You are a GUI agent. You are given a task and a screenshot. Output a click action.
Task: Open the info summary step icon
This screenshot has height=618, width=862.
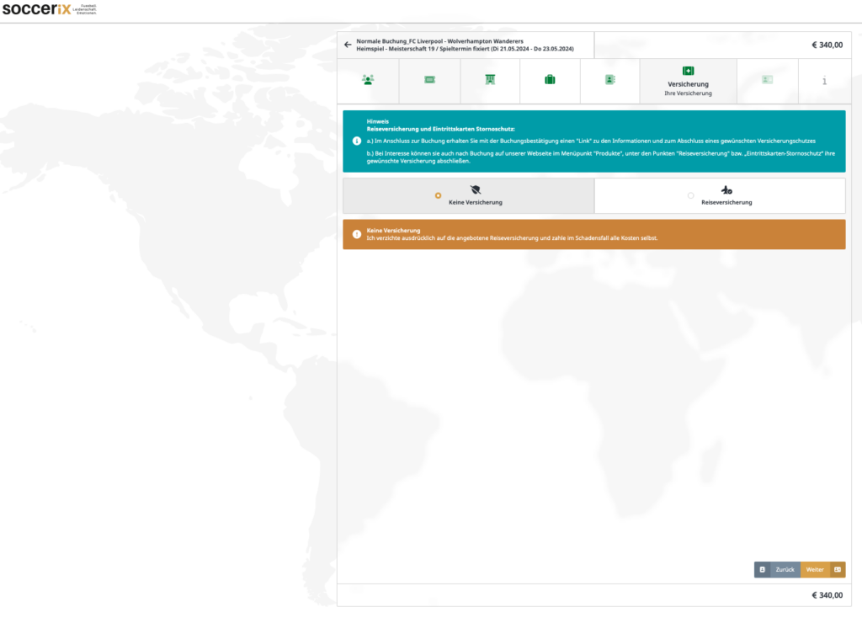[824, 81]
